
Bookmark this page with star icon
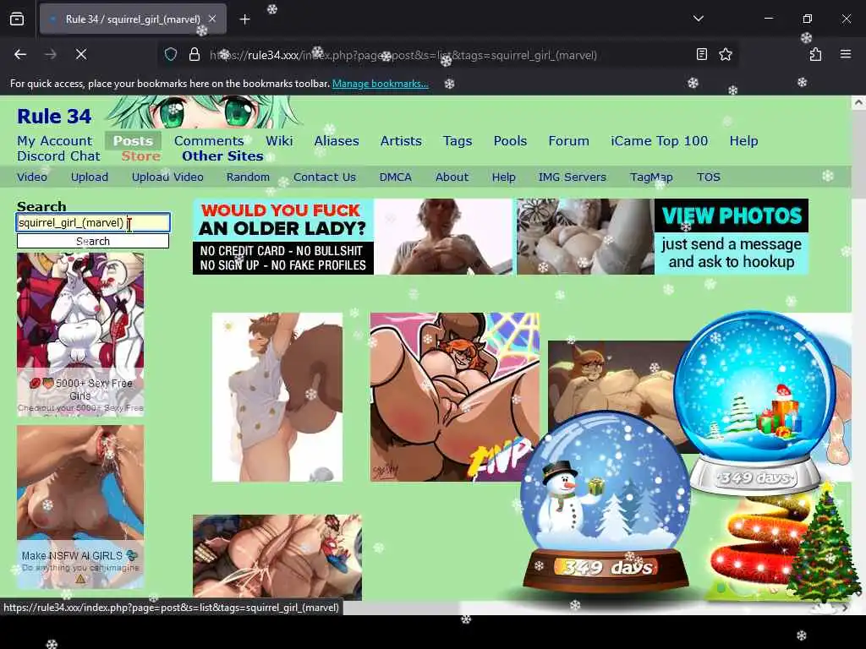(x=725, y=54)
